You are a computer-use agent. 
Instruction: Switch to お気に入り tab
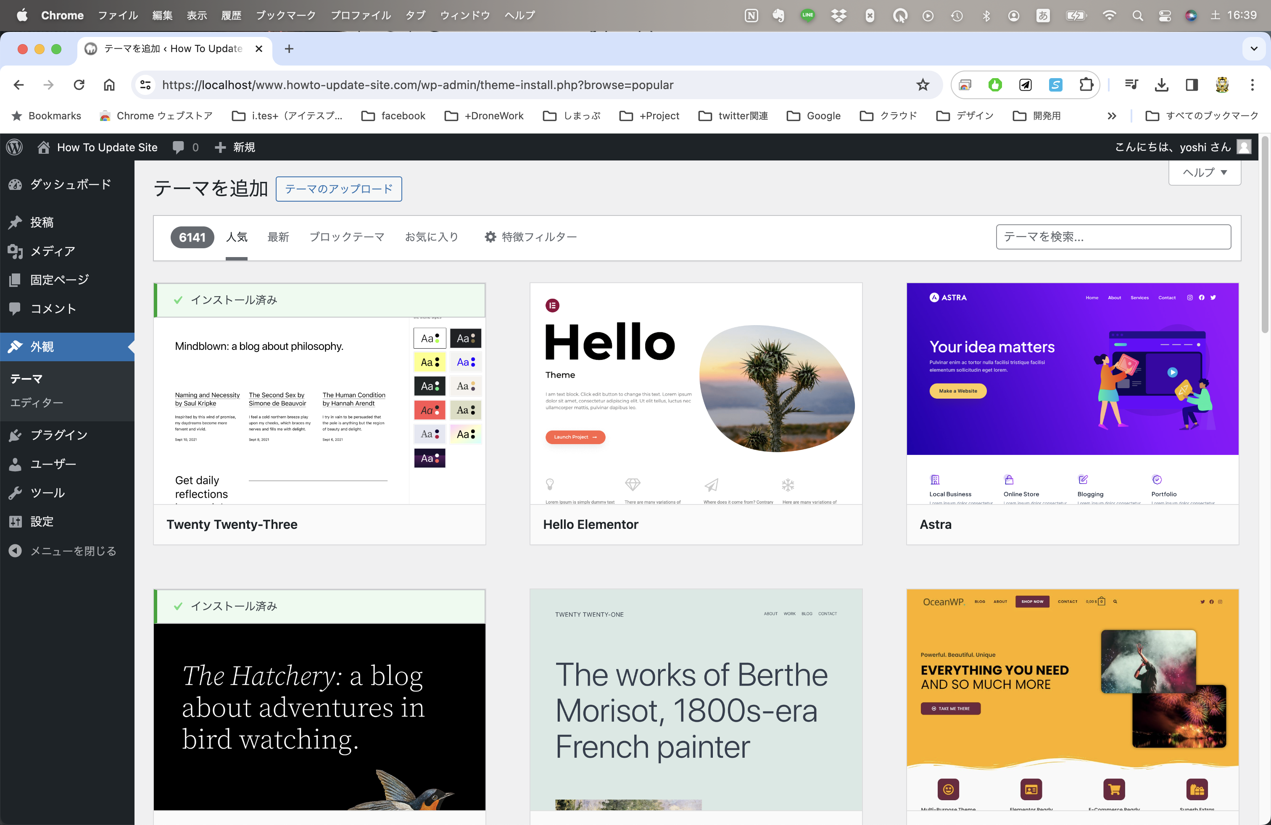pyautogui.click(x=432, y=237)
